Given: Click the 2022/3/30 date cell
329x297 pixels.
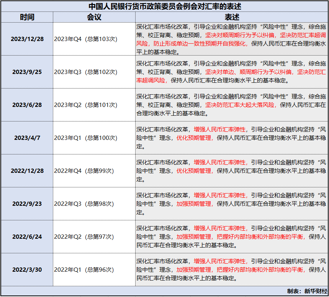Looking at the screenshot, I should point(27,270).
